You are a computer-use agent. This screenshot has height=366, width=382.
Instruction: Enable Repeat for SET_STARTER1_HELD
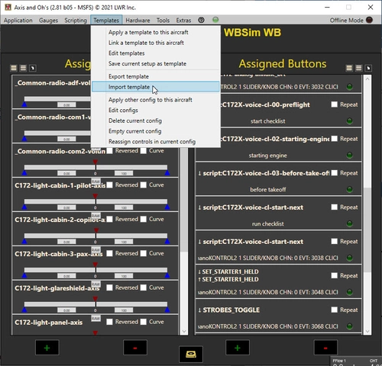click(x=335, y=275)
